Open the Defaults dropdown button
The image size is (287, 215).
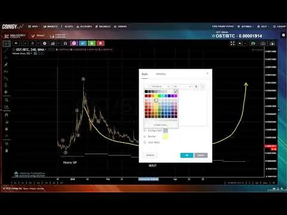(x=150, y=155)
